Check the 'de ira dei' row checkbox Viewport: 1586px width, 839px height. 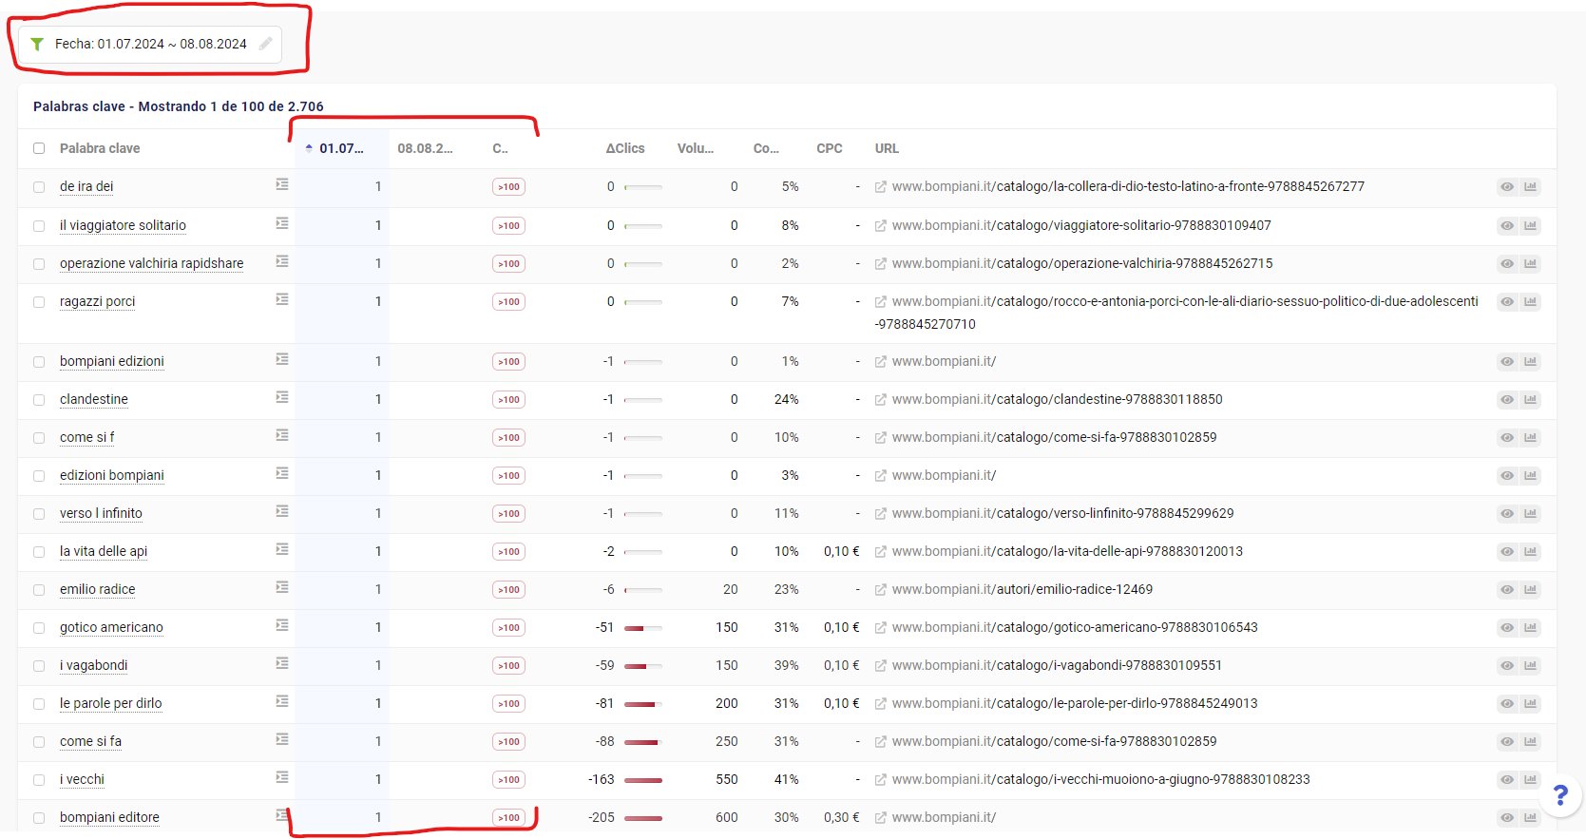click(39, 187)
